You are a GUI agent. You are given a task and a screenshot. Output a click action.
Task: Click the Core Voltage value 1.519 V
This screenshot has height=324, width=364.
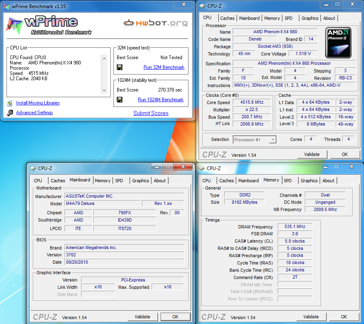click(303, 53)
